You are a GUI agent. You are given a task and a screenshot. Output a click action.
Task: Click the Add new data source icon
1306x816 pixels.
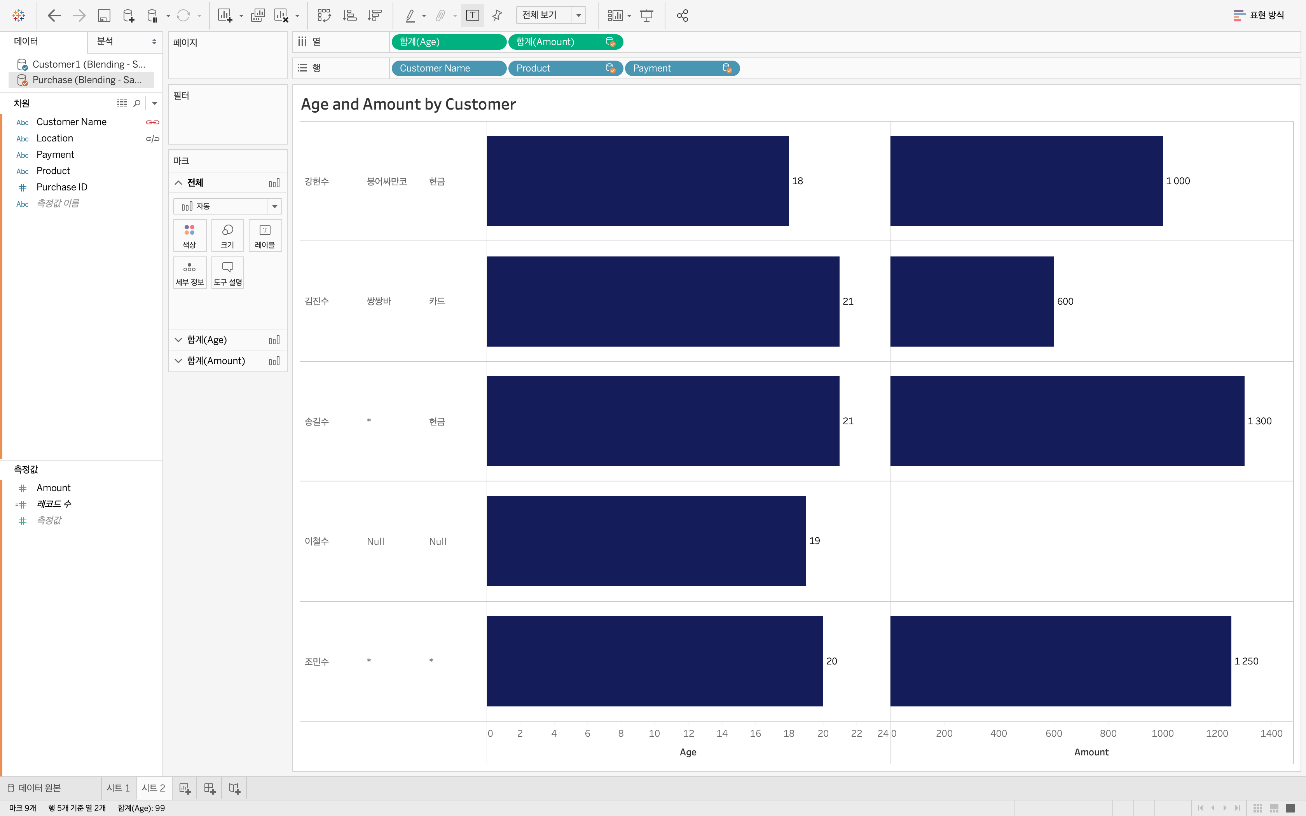[x=128, y=16]
